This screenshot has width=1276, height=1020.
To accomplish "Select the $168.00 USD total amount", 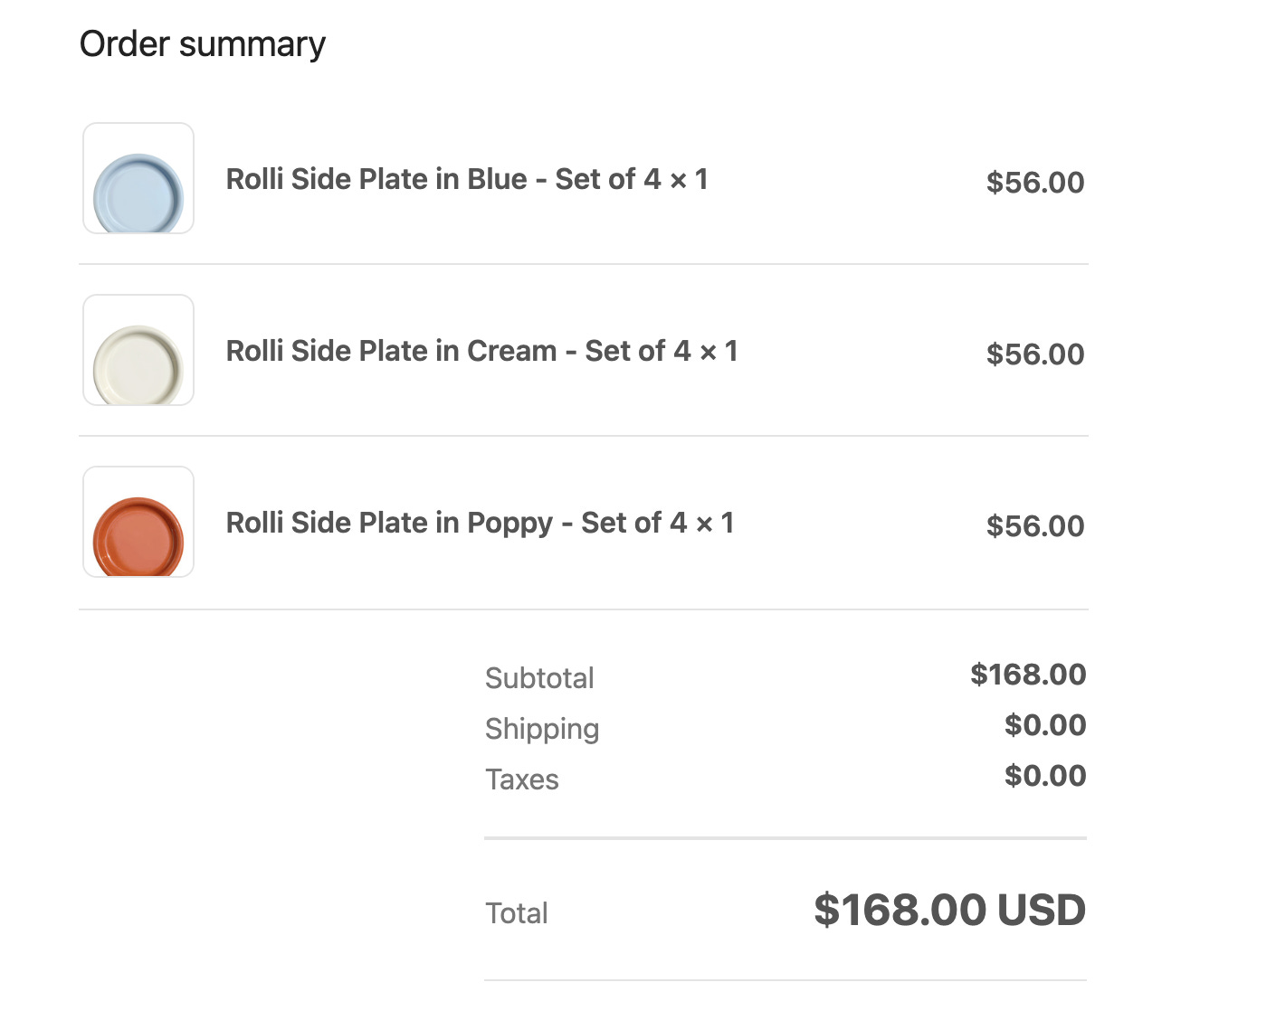I will (949, 910).
